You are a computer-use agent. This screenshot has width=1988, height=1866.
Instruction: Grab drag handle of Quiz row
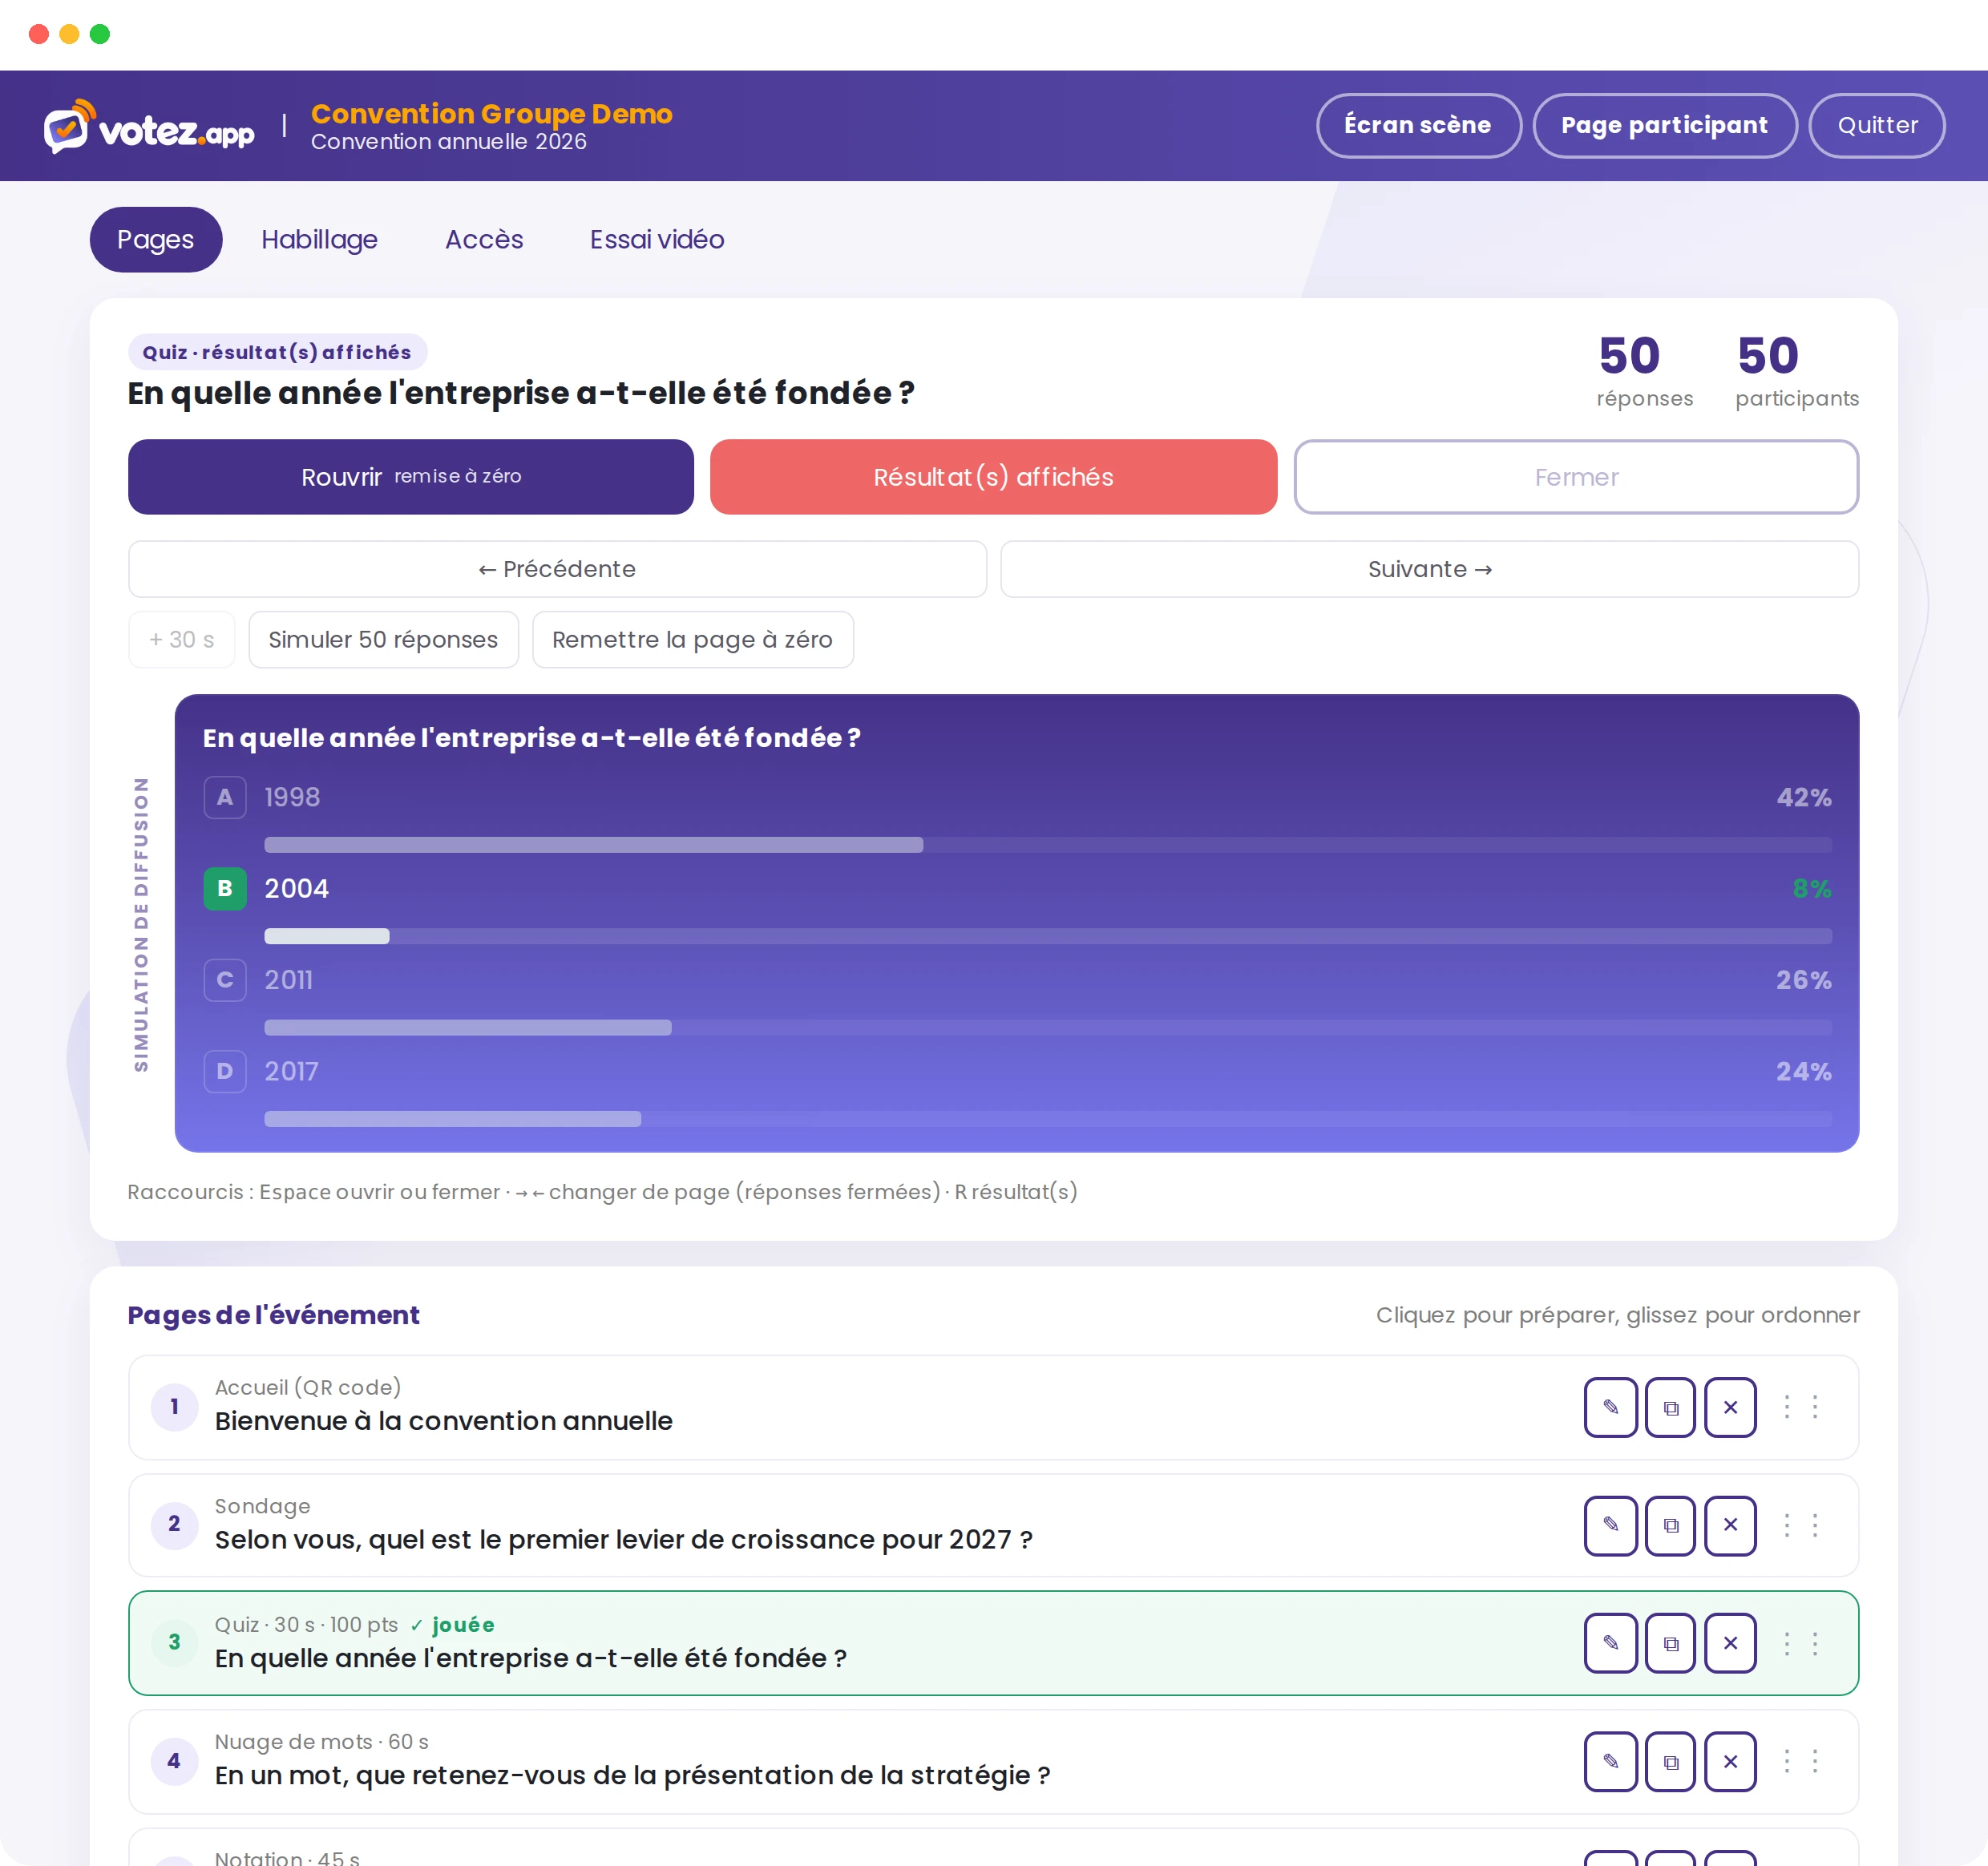pyautogui.click(x=1801, y=1643)
